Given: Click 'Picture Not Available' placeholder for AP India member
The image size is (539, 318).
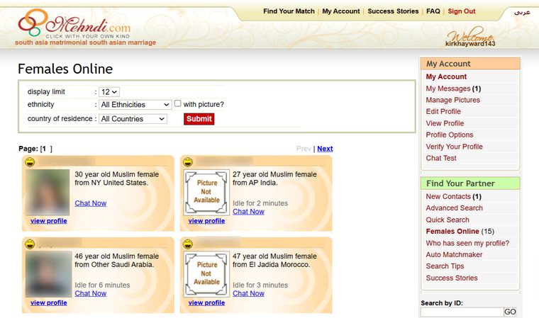Looking at the screenshot, I should pos(206,192).
